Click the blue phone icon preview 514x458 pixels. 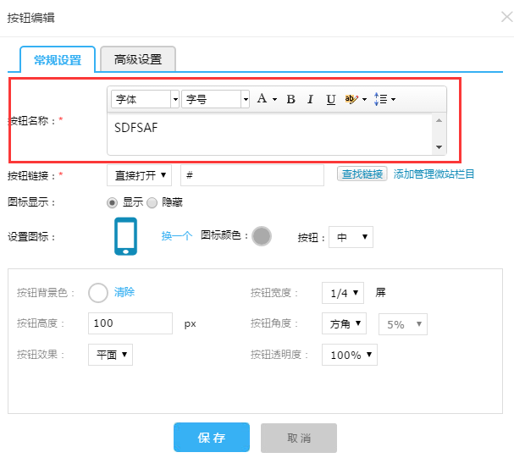[125, 236]
